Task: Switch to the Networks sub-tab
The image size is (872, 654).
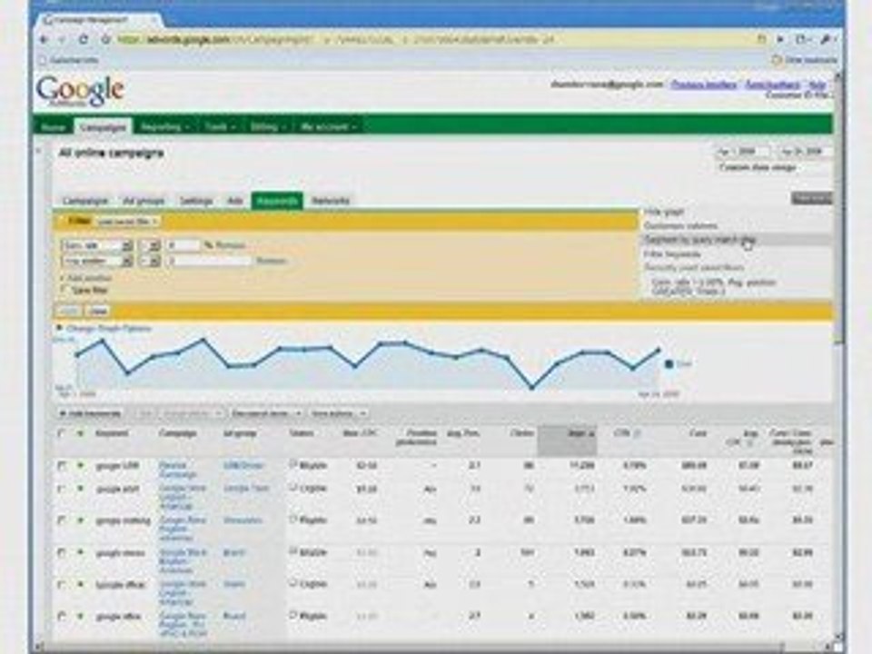Action: [331, 201]
